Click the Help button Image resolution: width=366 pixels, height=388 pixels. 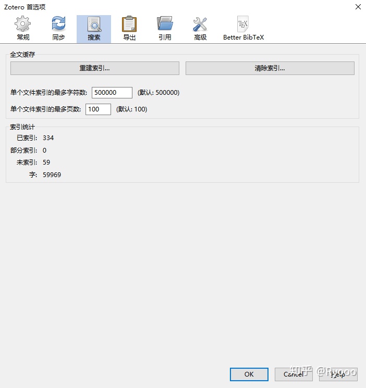pyautogui.click(x=338, y=374)
